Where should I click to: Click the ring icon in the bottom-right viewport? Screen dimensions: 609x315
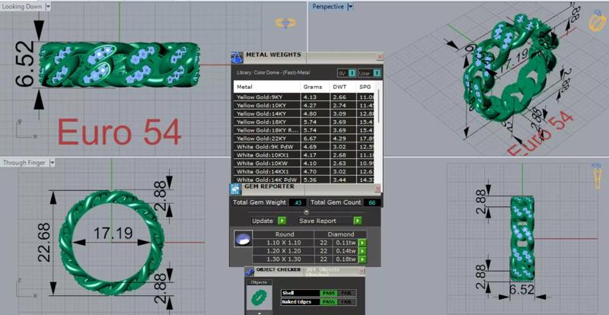[597, 177]
